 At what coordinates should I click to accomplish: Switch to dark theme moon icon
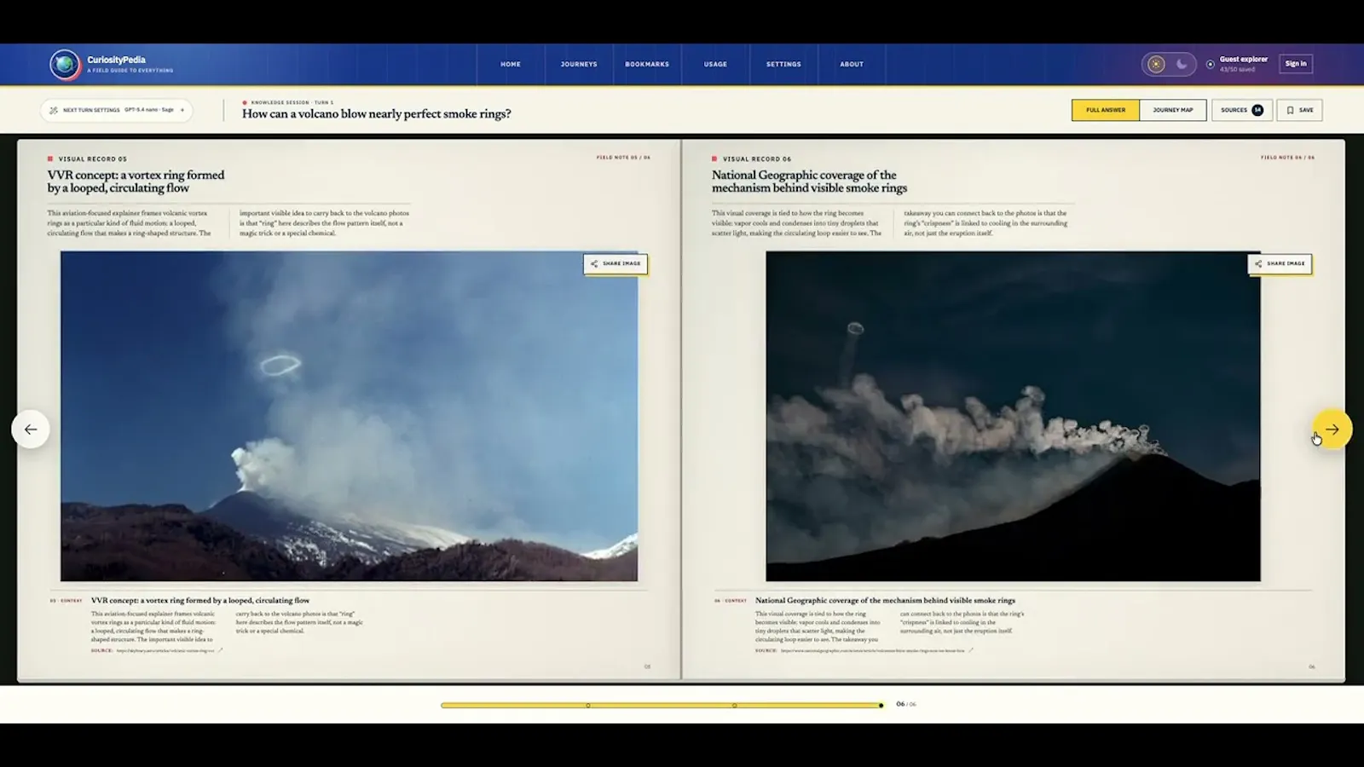[1182, 64]
